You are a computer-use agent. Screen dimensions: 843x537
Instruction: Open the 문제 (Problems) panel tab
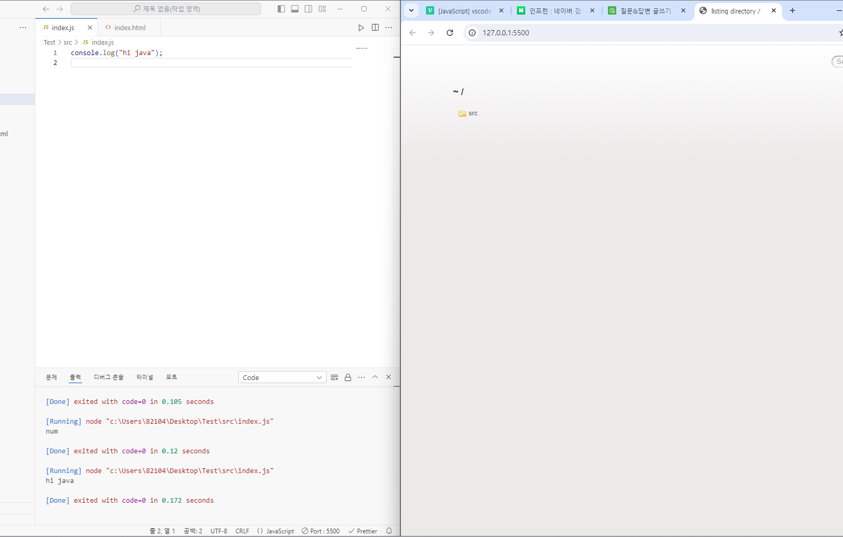tap(51, 377)
